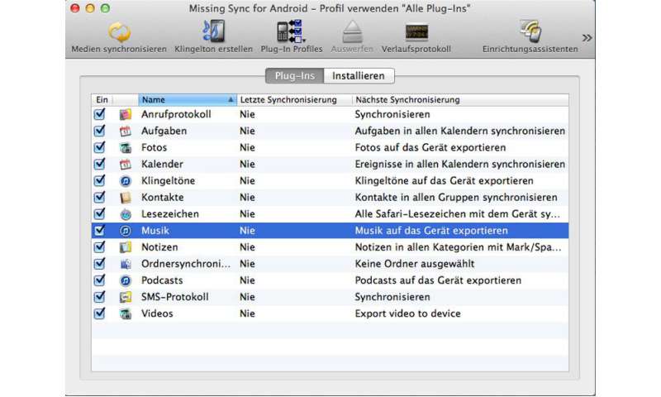Screen dimensions: 661x397
Task: Open the Verlaufsprotokoll log viewer
Action: tap(416, 32)
